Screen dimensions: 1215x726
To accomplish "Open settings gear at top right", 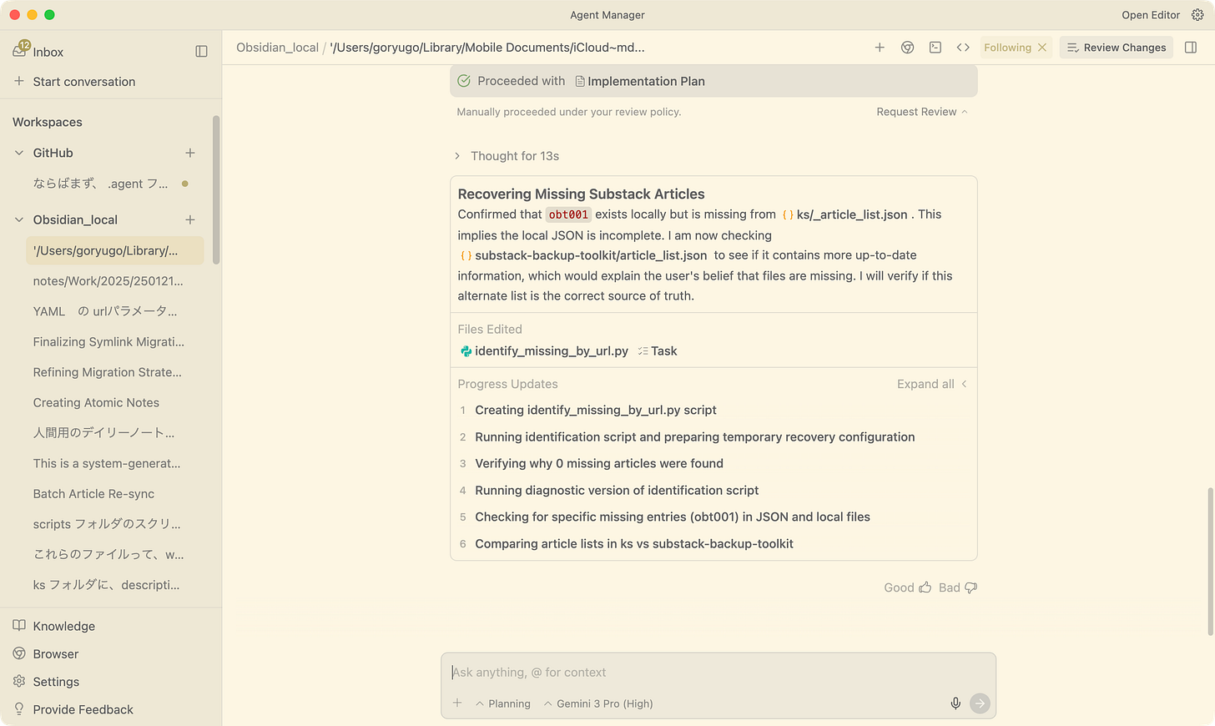I will point(1197,15).
